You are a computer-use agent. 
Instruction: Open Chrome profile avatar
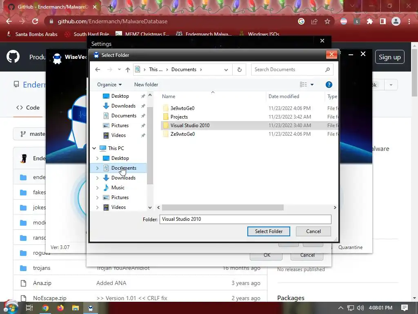pos(396,21)
